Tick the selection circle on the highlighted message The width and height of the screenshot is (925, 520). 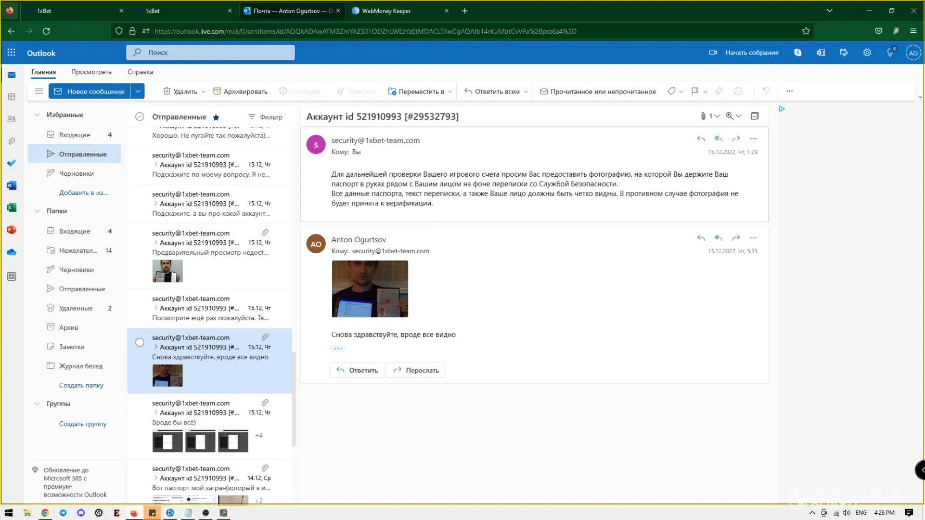(139, 342)
